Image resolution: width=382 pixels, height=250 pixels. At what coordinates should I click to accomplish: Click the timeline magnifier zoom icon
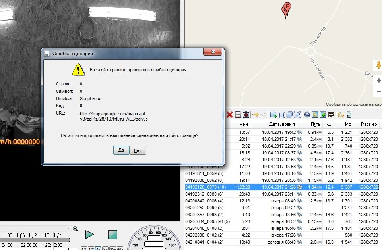(75, 229)
